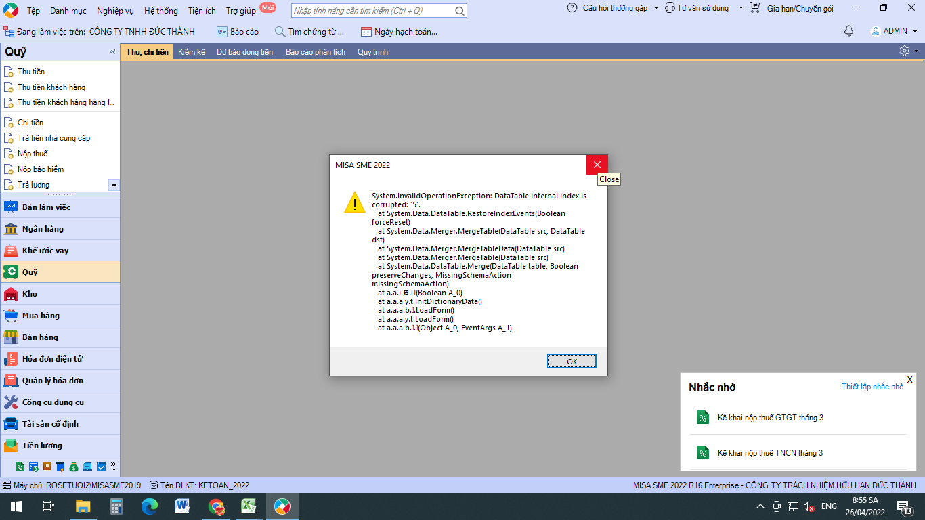Screen dimensions: 925x520
Task: Switch to Thu, chi tiền tab
Action: point(147,51)
